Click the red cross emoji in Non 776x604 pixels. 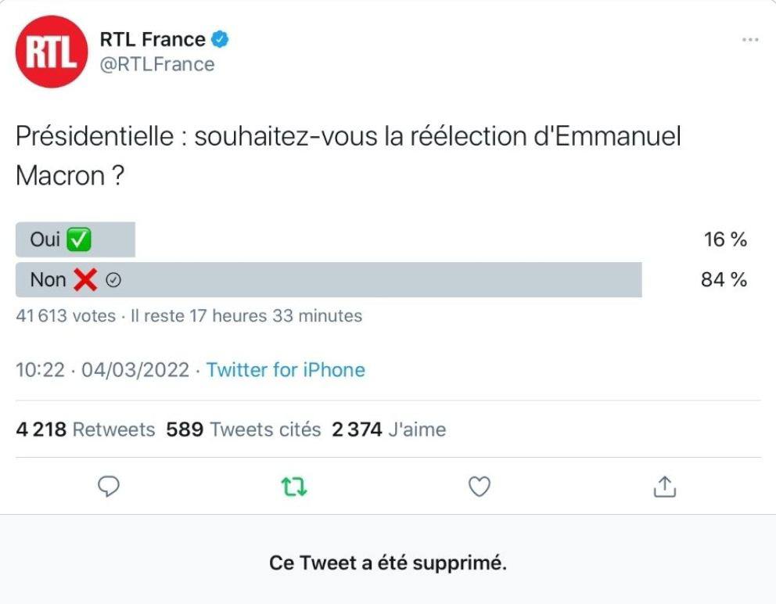point(85,280)
